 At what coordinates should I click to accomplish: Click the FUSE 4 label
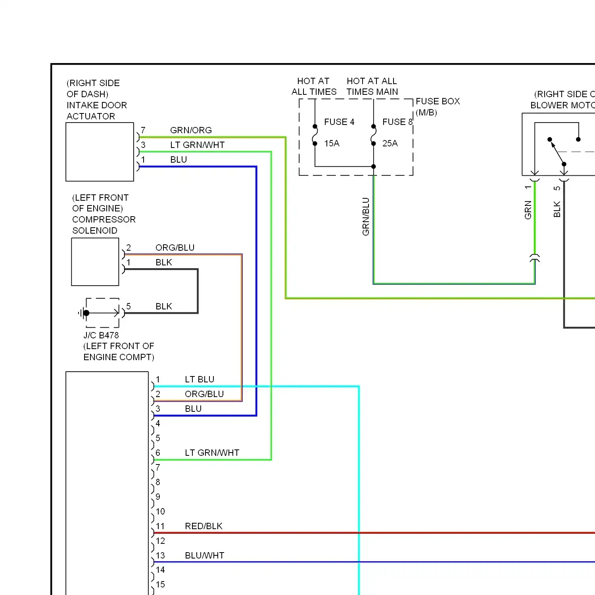pyautogui.click(x=339, y=122)
